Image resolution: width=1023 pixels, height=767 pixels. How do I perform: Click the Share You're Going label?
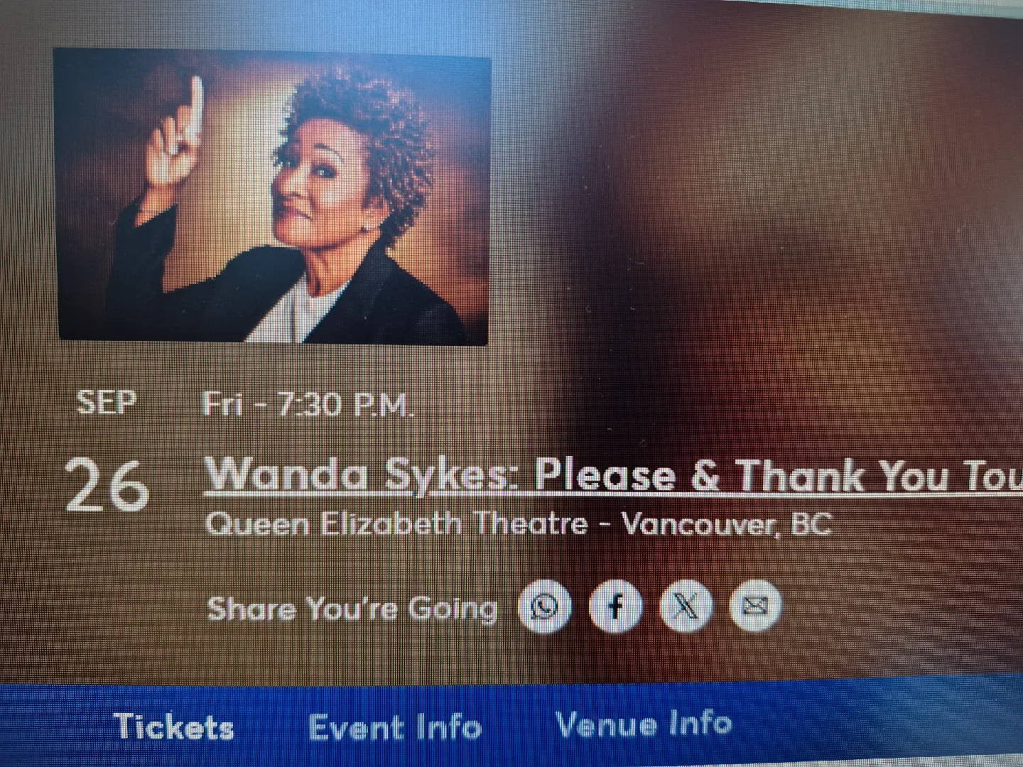[x=352, y=609]
